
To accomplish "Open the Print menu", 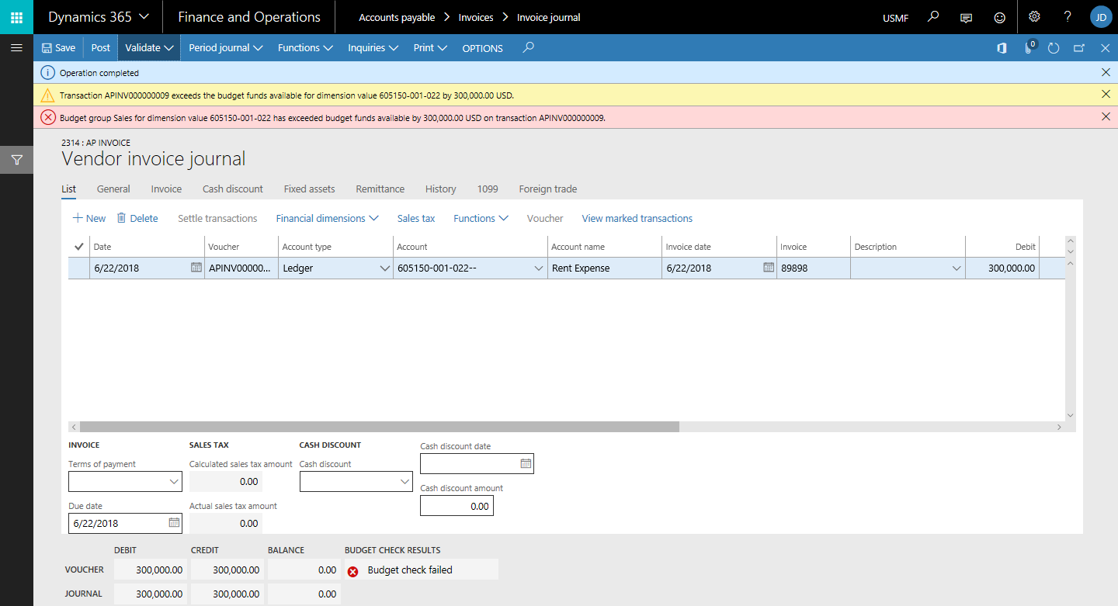I will pyautogui.click(x=430, y=48).
